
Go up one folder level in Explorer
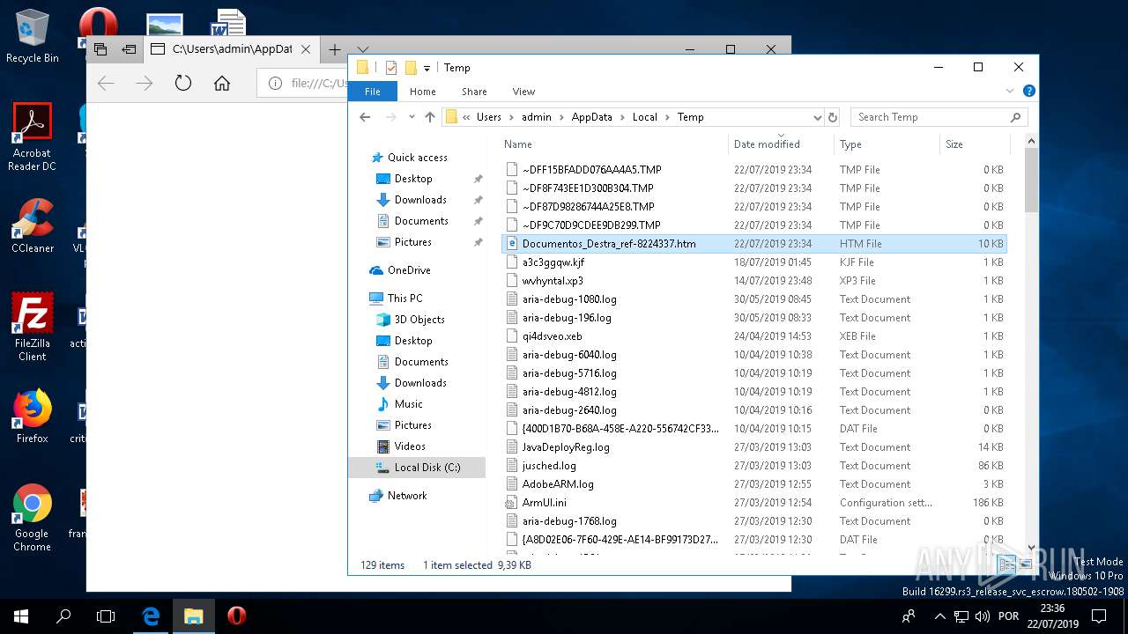pyautogui.click(x=430, y=116)
